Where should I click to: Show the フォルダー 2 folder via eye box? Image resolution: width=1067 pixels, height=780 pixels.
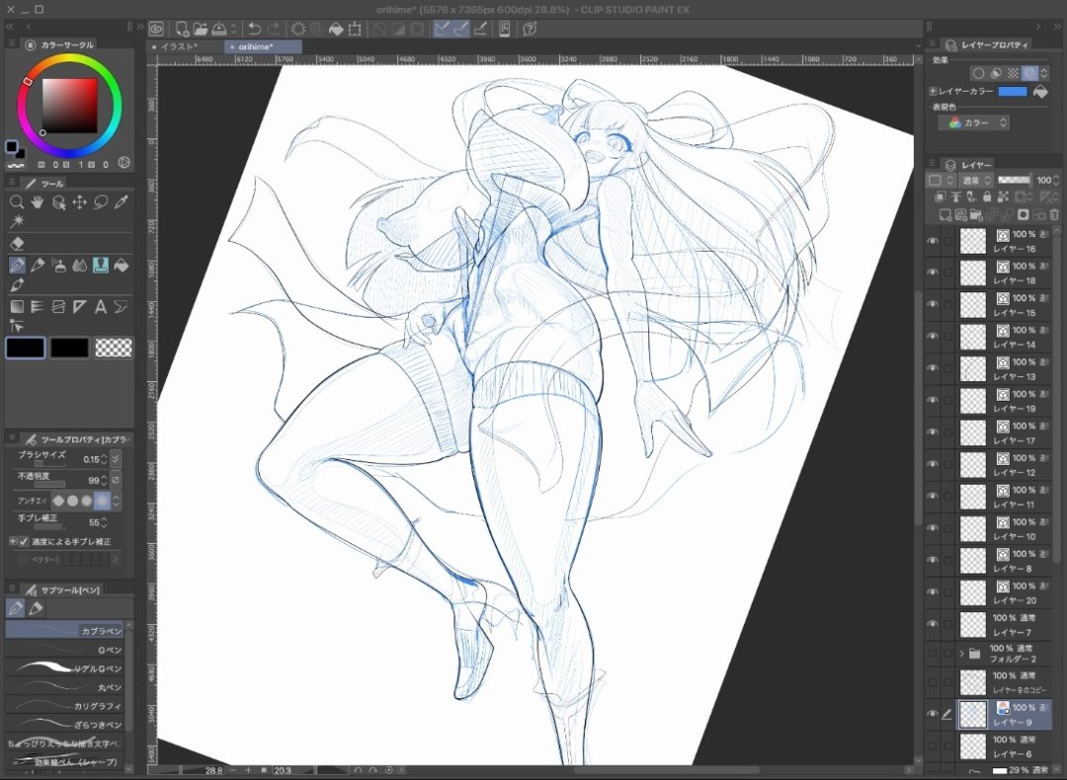pos(933,654)
